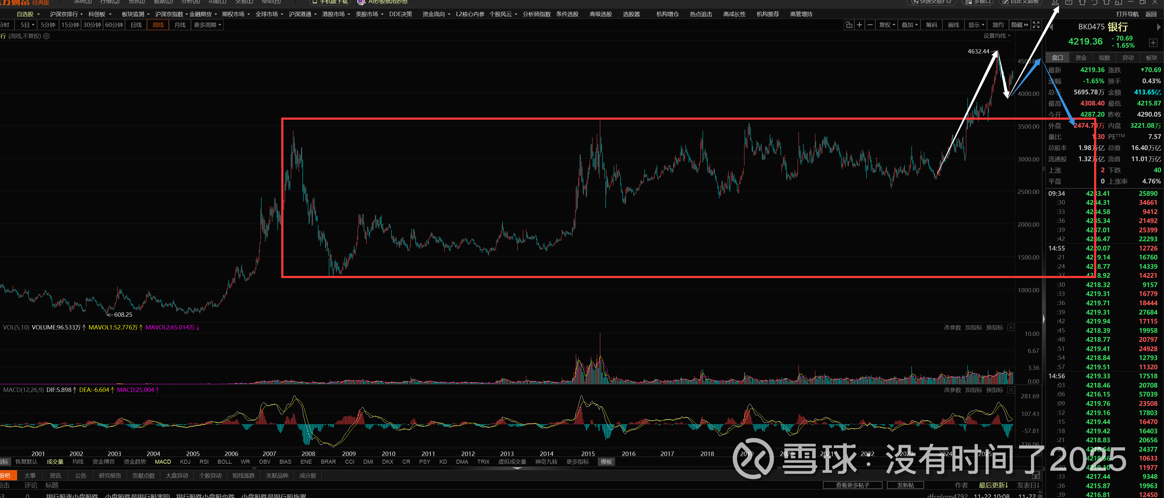Open chart settings gear next to 周线,不复权
Image resolution: width=1164 pixels, height=498 pixels.
(46, 36)
